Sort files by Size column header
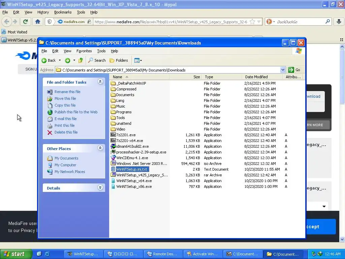This screenshot has height=259, width=345. [186, 77]
